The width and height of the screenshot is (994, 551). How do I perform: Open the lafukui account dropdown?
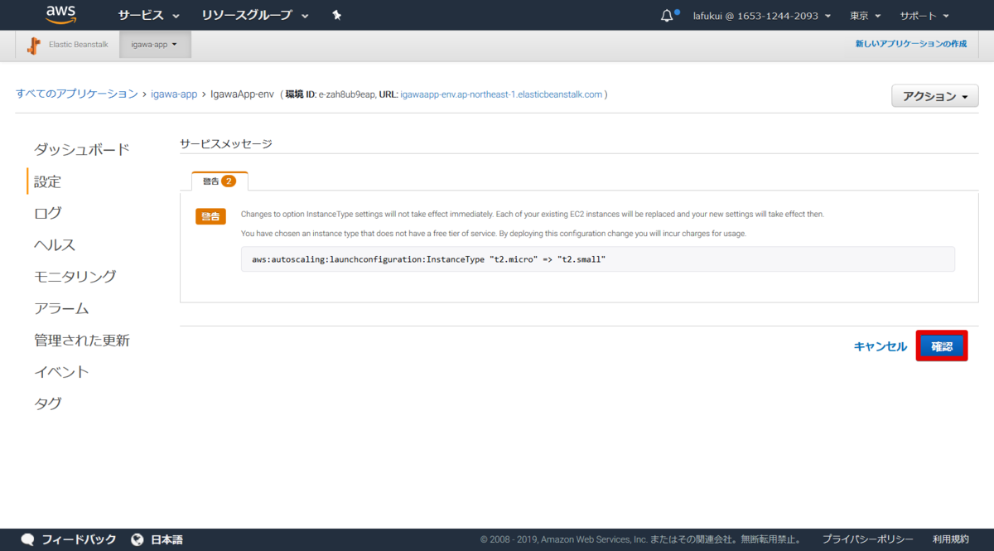[762, 16]
